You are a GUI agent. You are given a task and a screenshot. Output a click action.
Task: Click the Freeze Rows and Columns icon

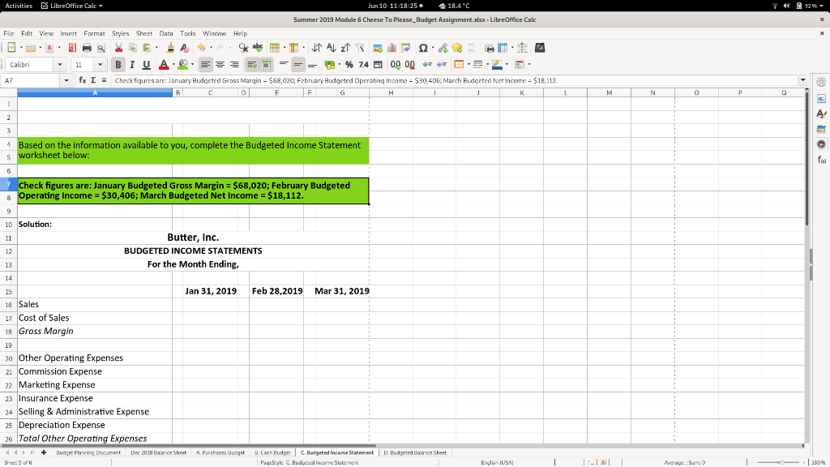point(503,48)
